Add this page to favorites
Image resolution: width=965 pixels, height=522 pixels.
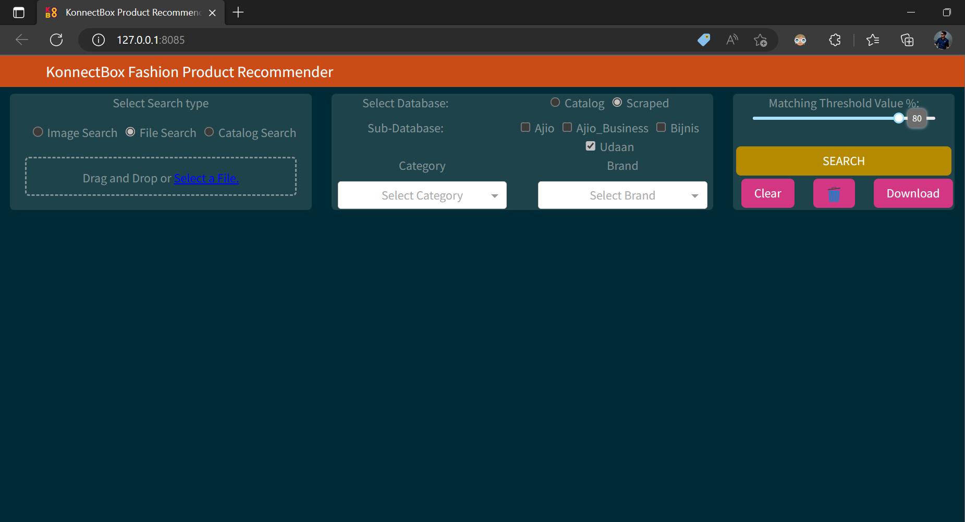pos(760,40)
